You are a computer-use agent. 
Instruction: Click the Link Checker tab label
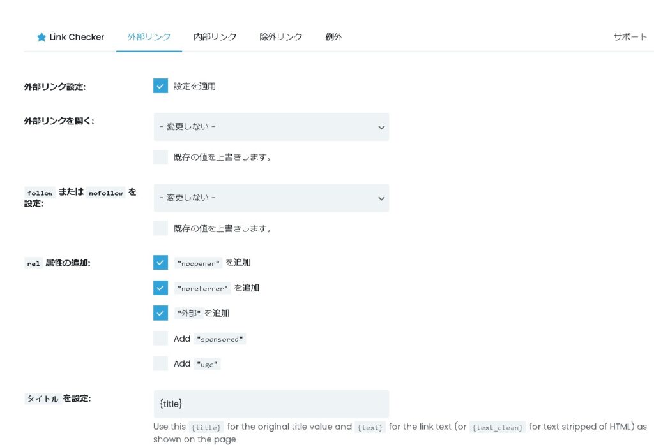pos(77,37)
